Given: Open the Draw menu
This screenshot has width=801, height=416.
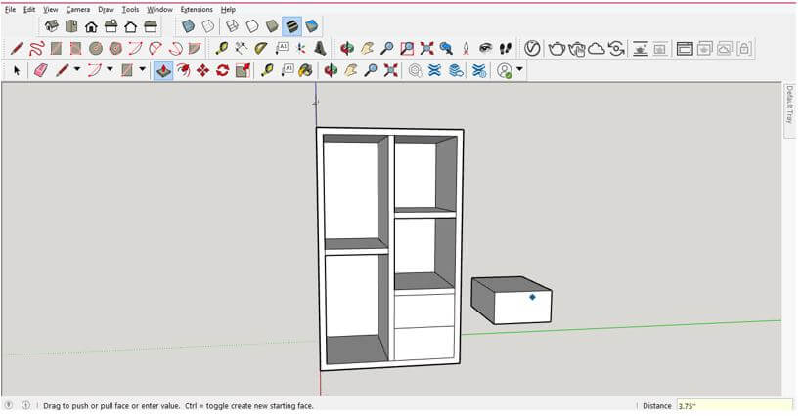Looking at the screenshot, I should [x=106, y=9].
